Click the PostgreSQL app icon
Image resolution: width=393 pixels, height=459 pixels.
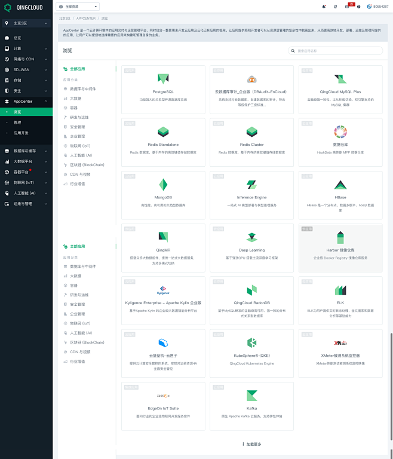tap(163, 79)
